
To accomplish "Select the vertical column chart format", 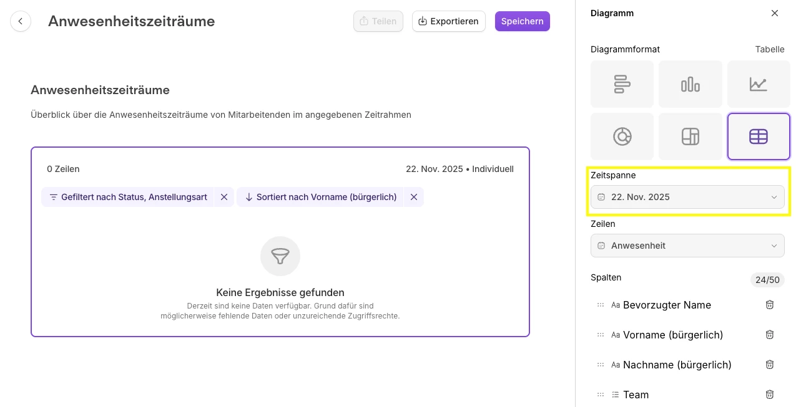I will pos(690,84).
